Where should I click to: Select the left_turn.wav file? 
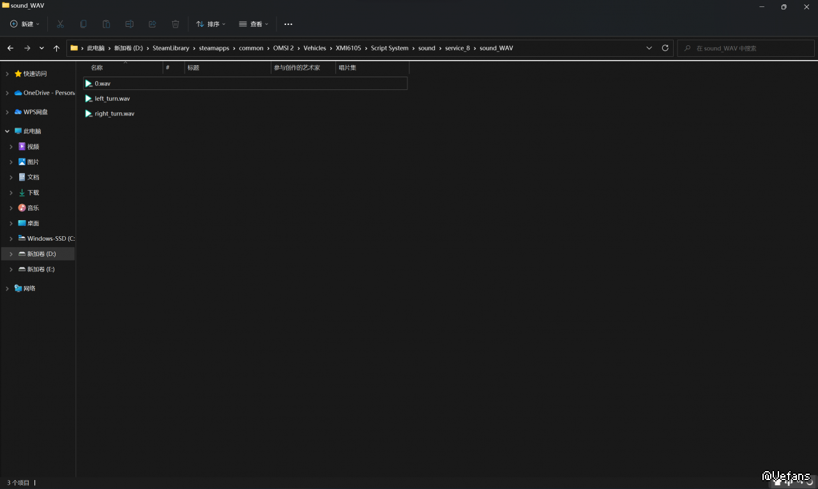click(112, 99)
